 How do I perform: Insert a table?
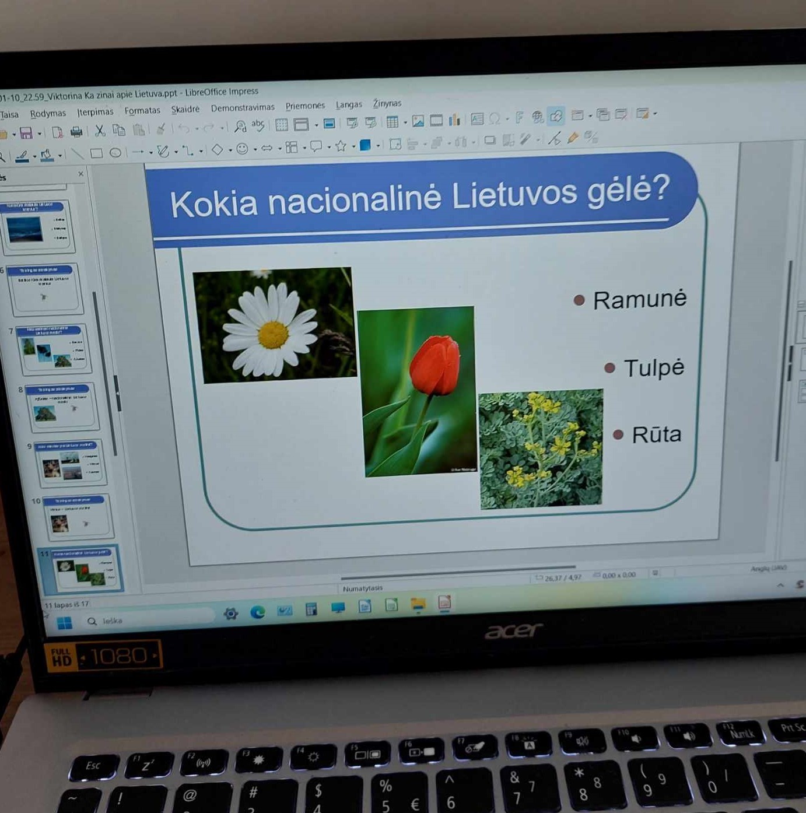(393, 122)
